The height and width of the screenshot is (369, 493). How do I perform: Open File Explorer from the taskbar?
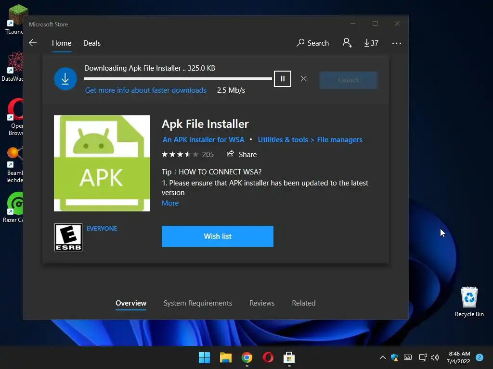click(226, 357)
